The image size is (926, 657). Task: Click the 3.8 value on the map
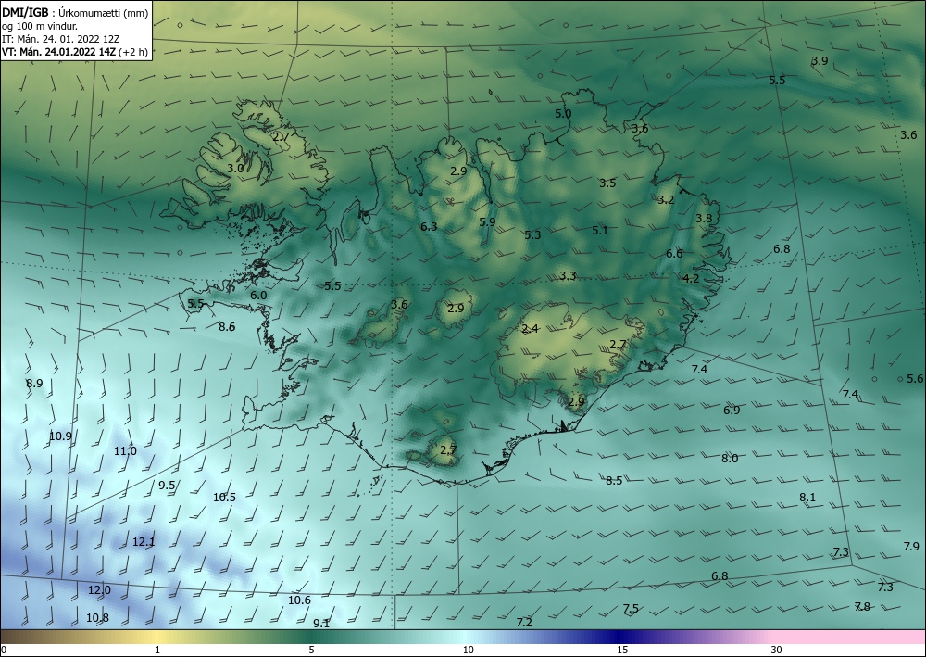[x=704, y=218]
